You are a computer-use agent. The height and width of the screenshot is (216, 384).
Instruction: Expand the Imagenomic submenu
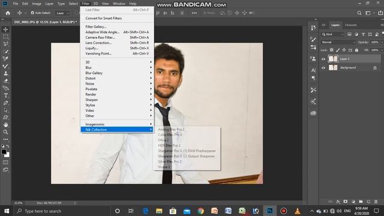point(117,124)
